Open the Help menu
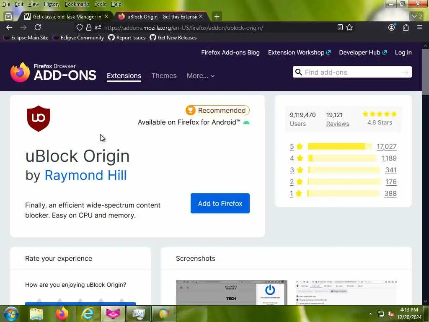429x322 pixels. click(x=116, y=4)
